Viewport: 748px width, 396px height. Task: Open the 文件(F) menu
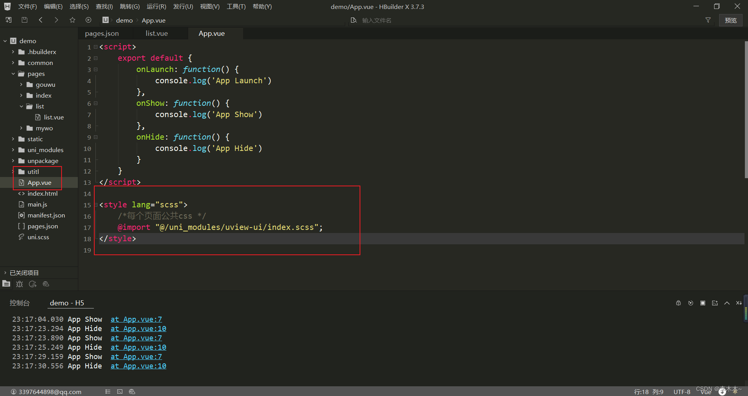point(27,7)
